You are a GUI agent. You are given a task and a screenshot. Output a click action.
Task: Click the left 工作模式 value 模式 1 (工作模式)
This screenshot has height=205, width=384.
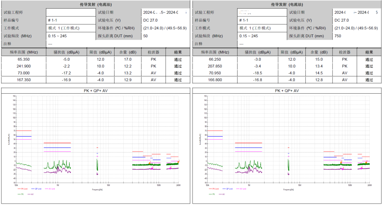64,28
